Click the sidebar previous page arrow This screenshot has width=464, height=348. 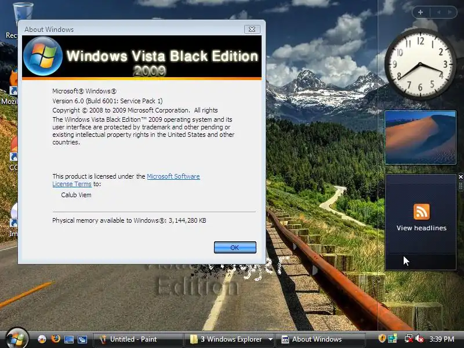[439, 12]
